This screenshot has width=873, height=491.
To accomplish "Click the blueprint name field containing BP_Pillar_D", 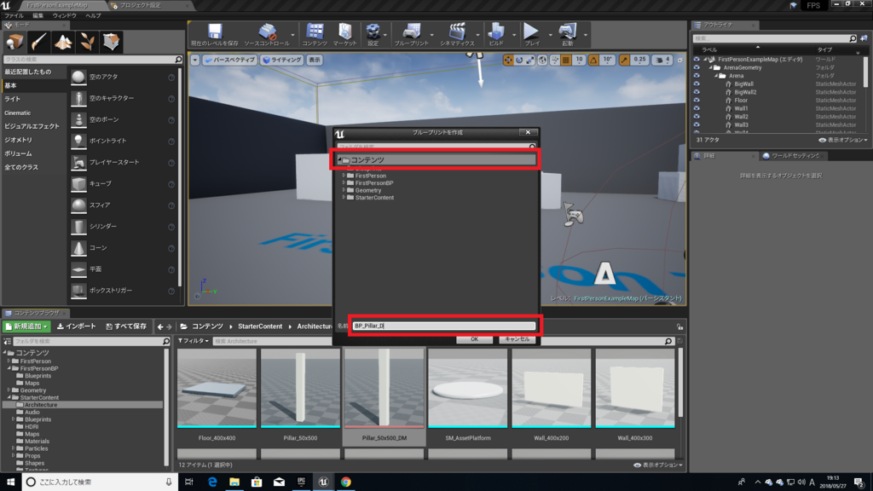I will (443, 326).
